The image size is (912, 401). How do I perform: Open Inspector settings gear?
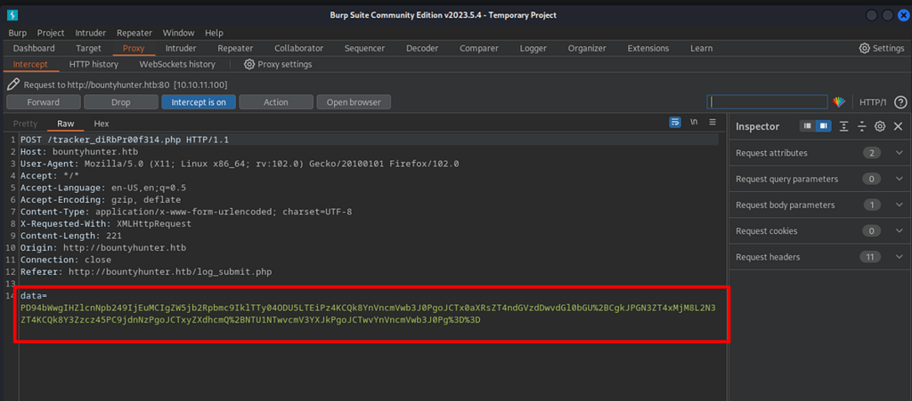pos(880,127)
